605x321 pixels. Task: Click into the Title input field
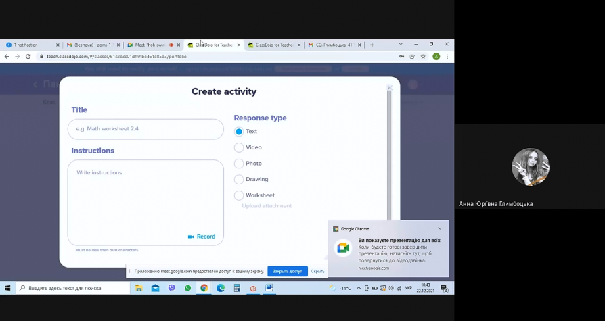145,128
